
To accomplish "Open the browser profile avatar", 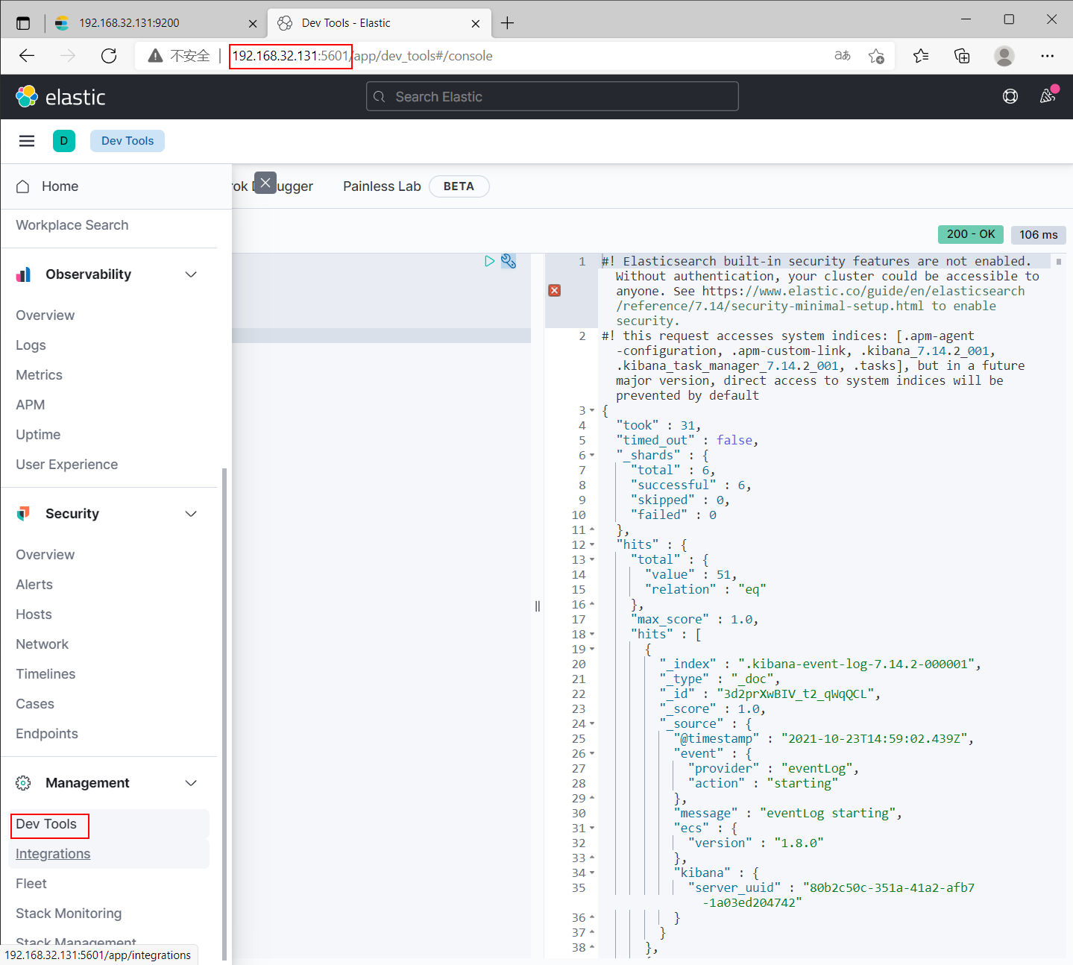I will click(x=1004, y=56).
